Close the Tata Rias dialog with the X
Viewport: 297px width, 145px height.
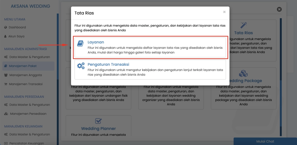[x=224, y=12]
